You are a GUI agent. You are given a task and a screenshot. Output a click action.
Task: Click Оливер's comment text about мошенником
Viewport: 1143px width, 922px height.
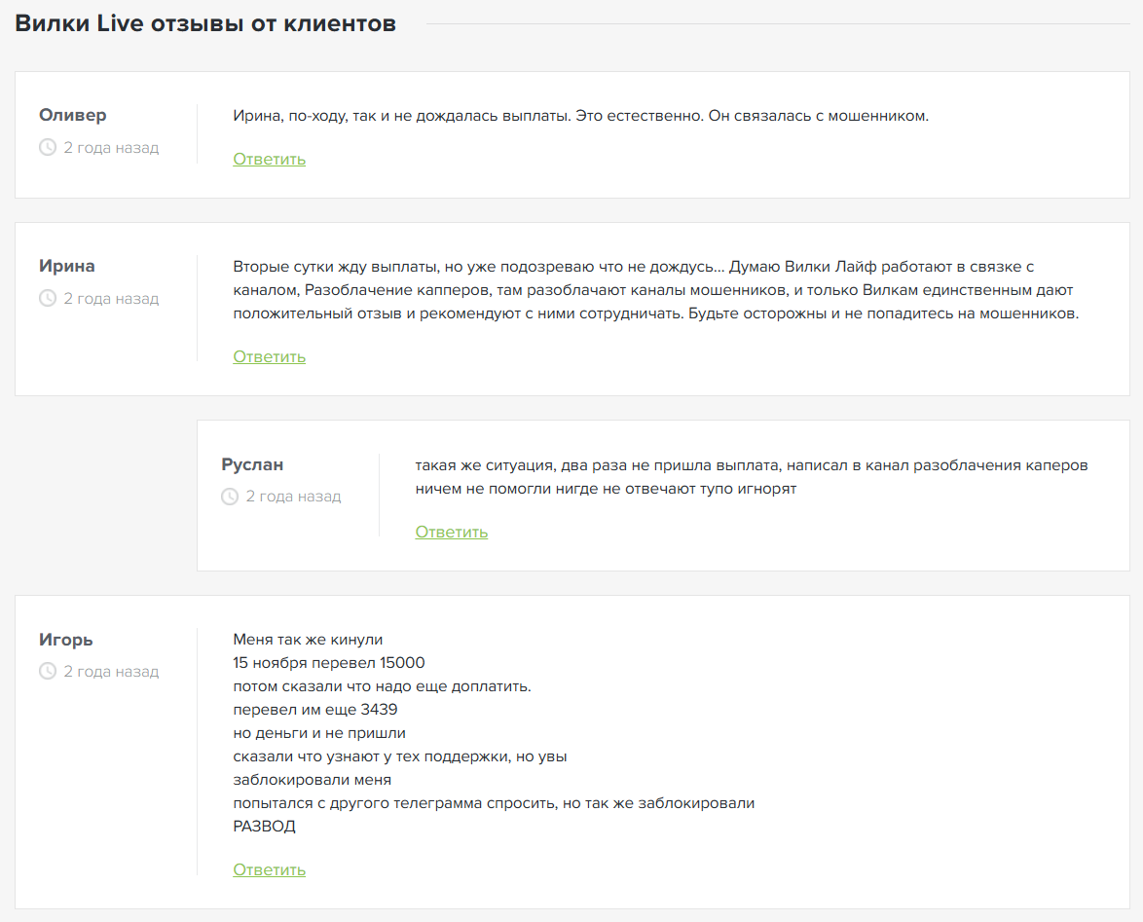pos(581,116)
